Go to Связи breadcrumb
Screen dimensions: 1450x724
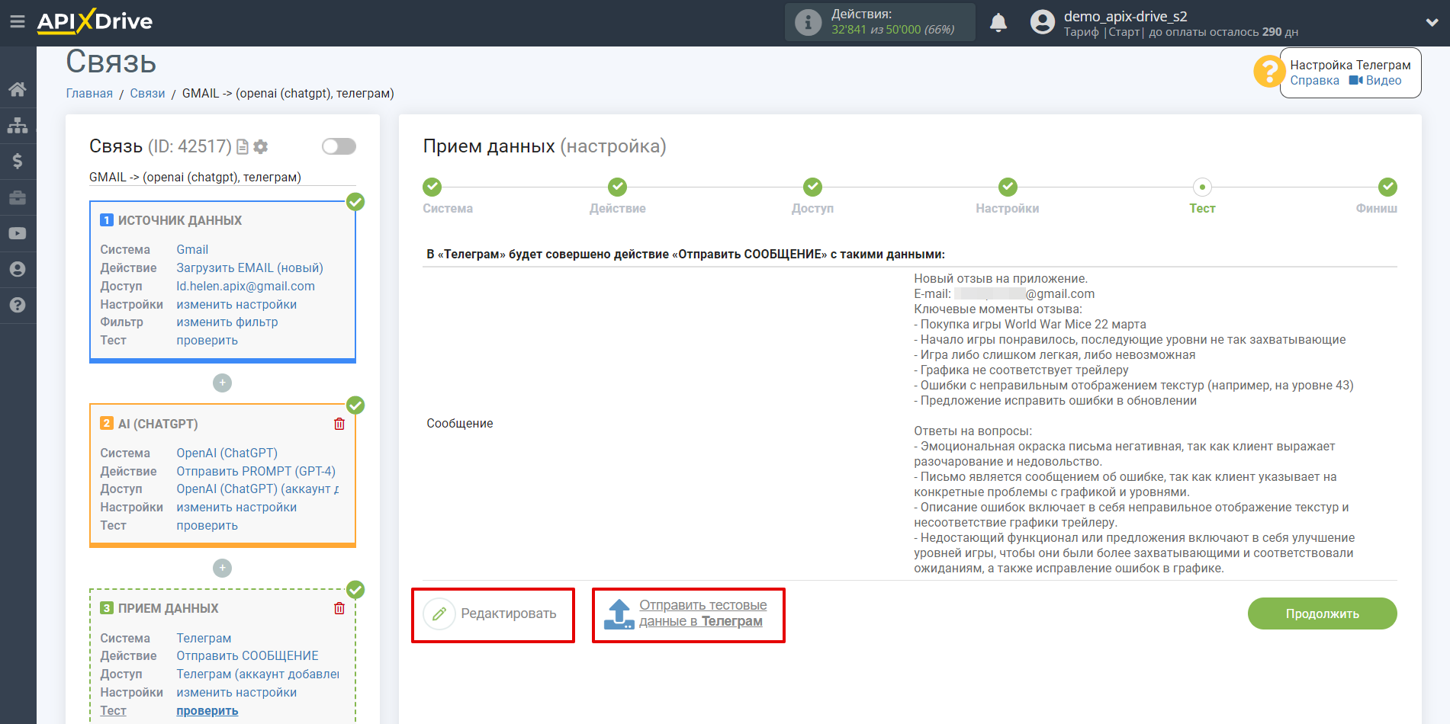147,94
